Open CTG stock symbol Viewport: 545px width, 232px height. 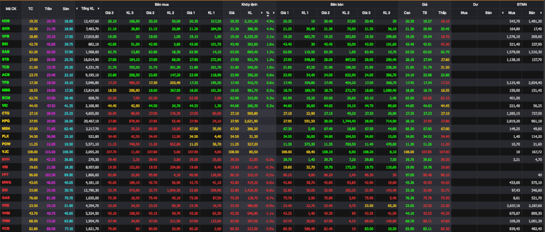[x=5, y=113]
